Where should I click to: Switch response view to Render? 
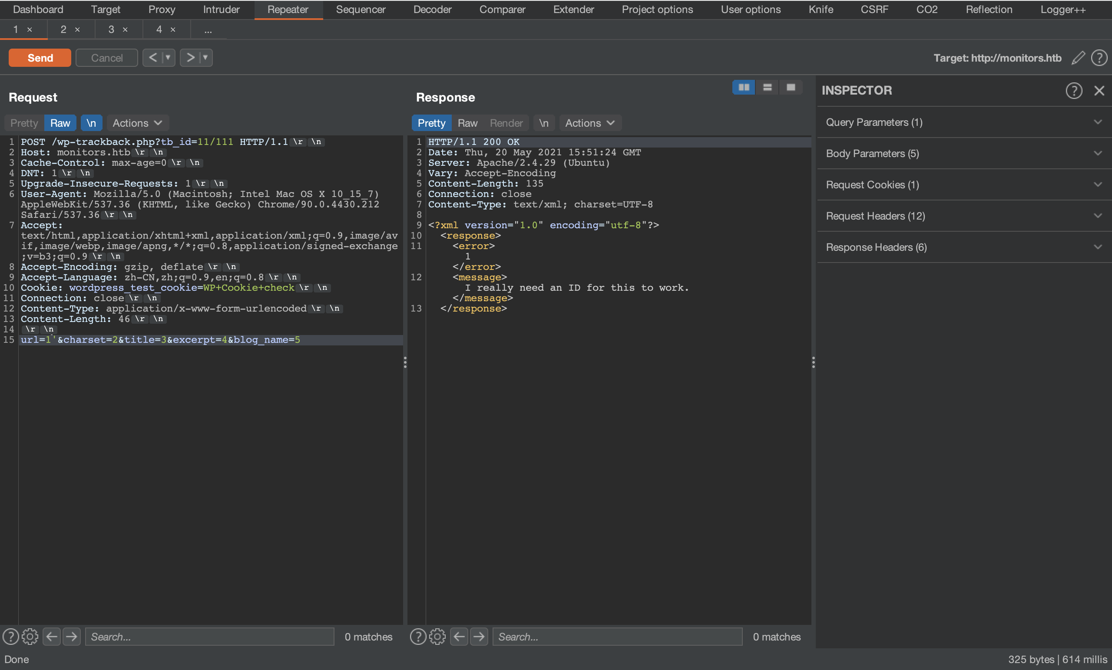[506, 123]
